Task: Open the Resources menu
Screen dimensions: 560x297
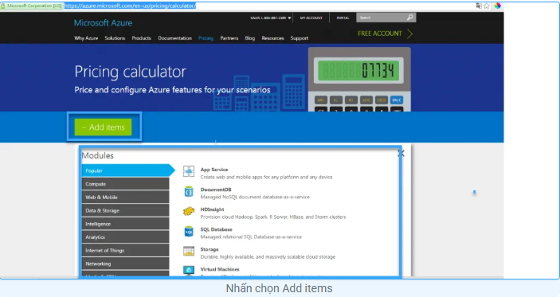Action: click(x=273, y=38)
